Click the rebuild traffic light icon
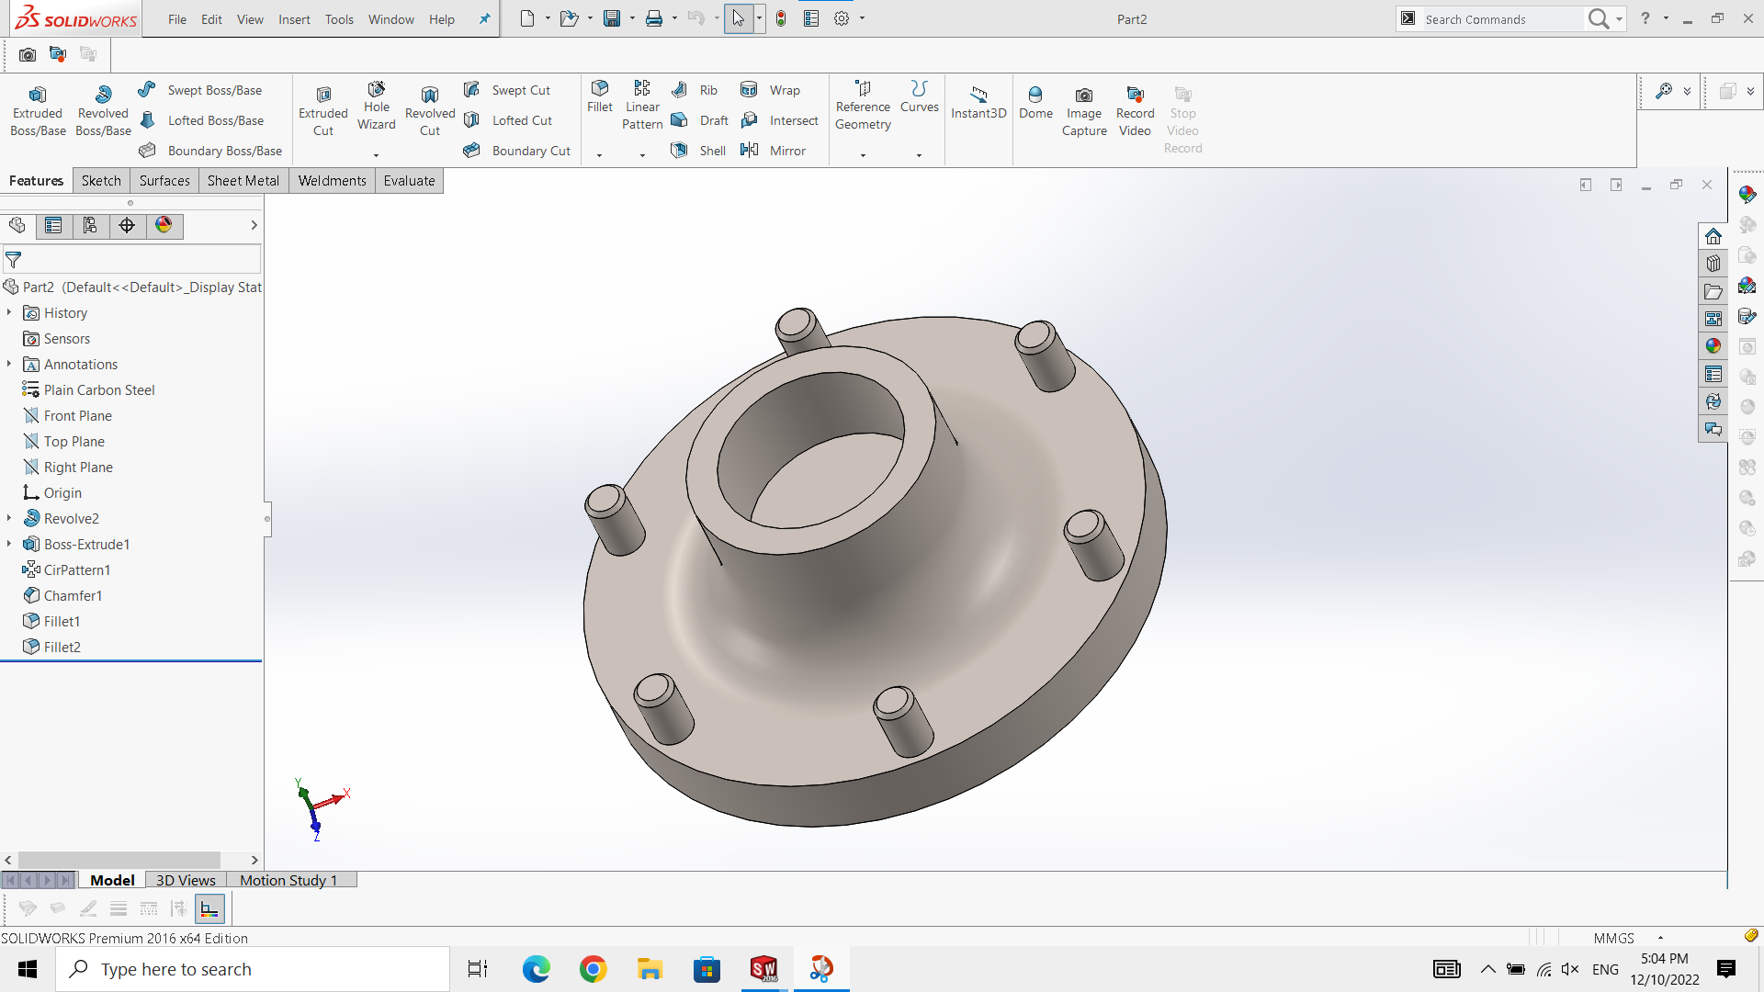The width and height of the screenshot is (1764, 992). (x=781, y=18)
